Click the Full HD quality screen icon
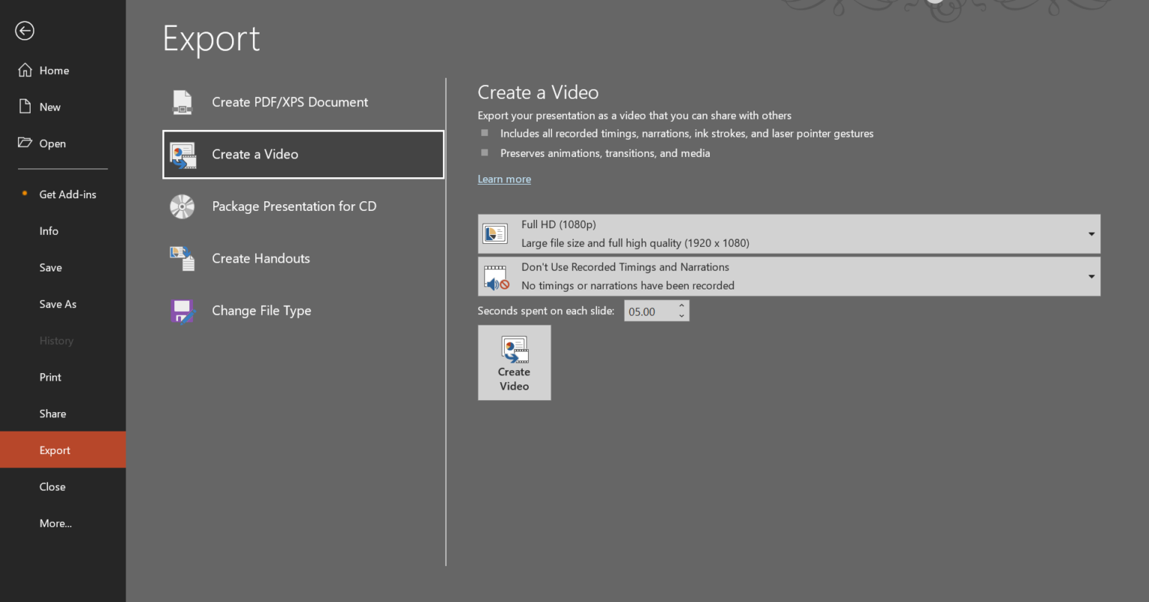Viewport: 1149px width, 602px height. tap(495, 233)
